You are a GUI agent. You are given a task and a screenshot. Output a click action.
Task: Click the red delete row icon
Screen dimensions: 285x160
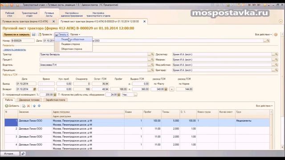(28, 106)
